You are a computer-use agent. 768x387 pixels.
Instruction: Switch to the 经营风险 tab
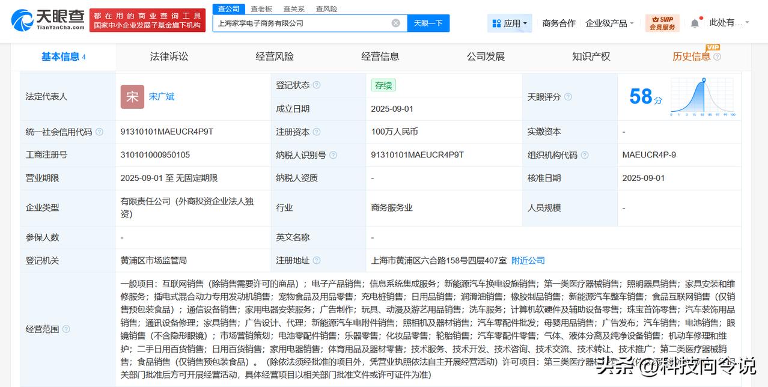pos(275,56)
